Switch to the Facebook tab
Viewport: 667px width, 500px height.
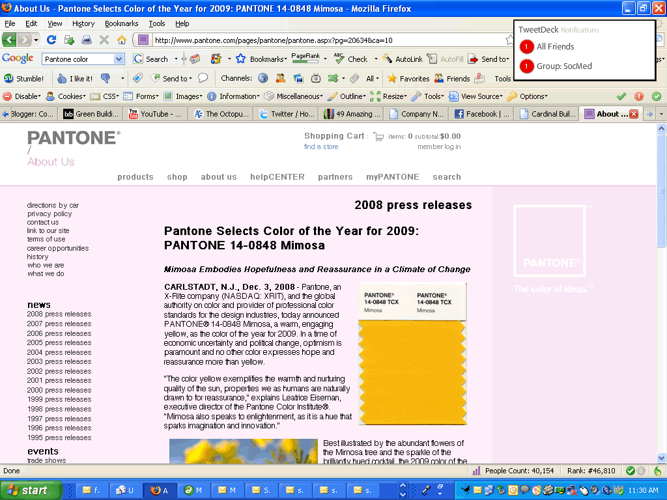click(483, 114)
